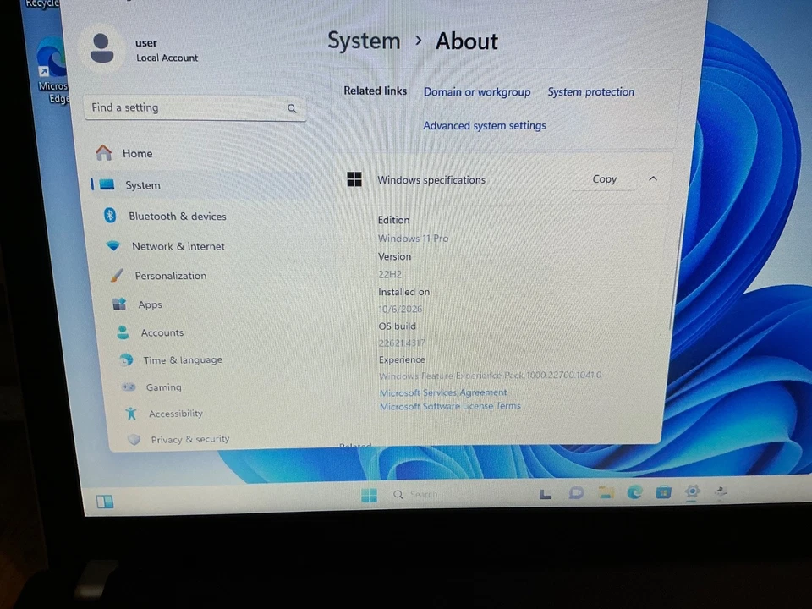Collapse the Windows specifications section
Screen dimensions: 812x609
(x=653, y=178)
